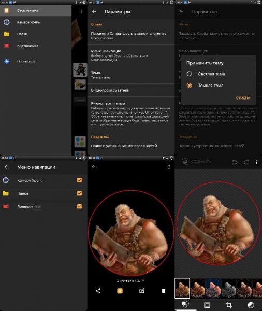Open the frame tool in editor
Image resolution: width=262 pixels, height=311 pixels.
click(x=207, y=305)
